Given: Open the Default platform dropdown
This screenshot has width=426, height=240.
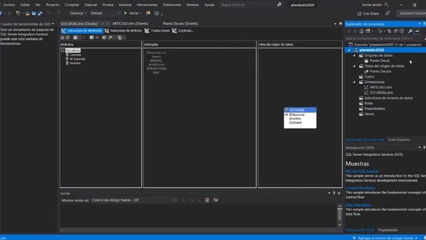Looking at the screenshot, I should 105,13.
